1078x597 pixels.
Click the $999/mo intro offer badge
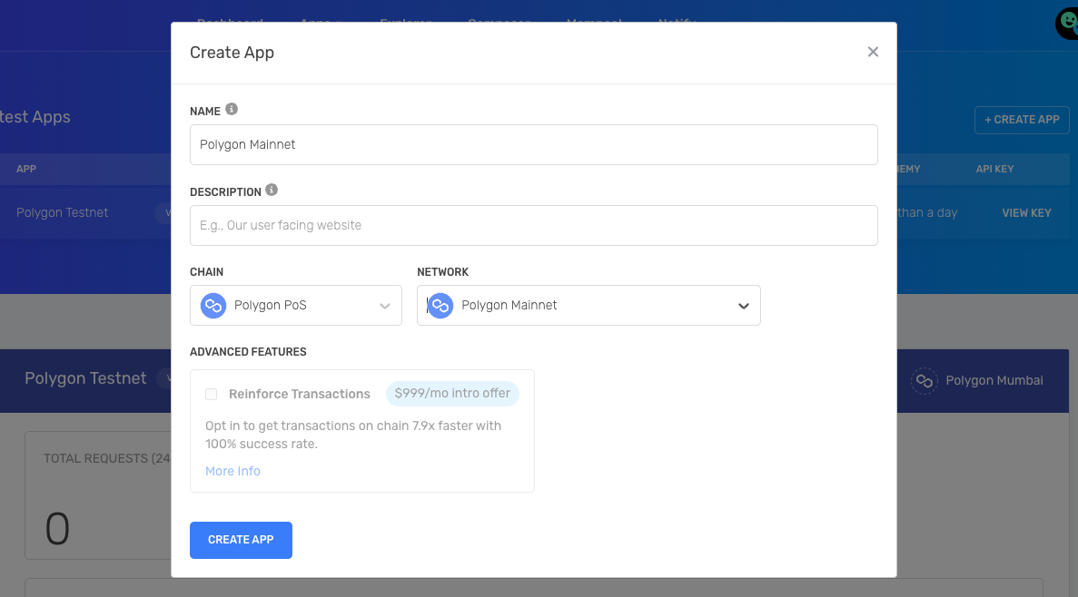coord(452,394)
